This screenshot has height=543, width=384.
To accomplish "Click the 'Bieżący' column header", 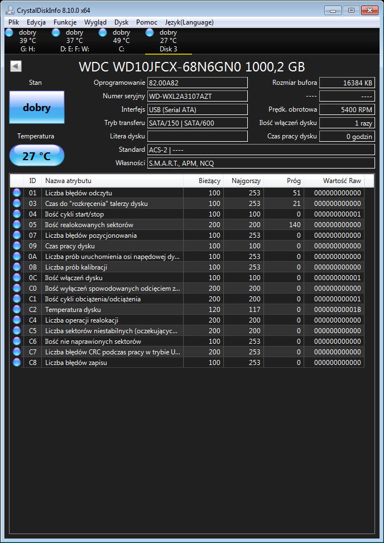I will 203,181.
